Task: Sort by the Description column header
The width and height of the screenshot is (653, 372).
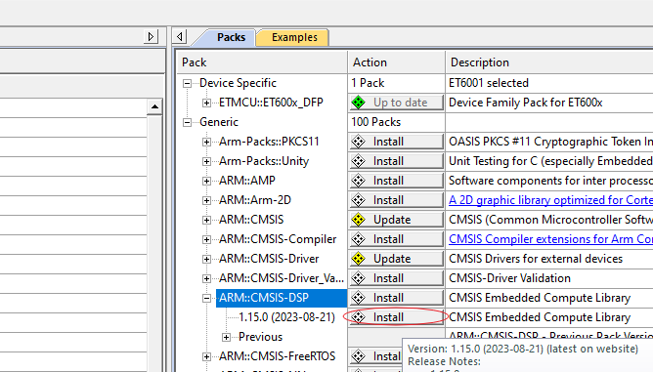Action: pyautogui.click(x=549, y=62)
